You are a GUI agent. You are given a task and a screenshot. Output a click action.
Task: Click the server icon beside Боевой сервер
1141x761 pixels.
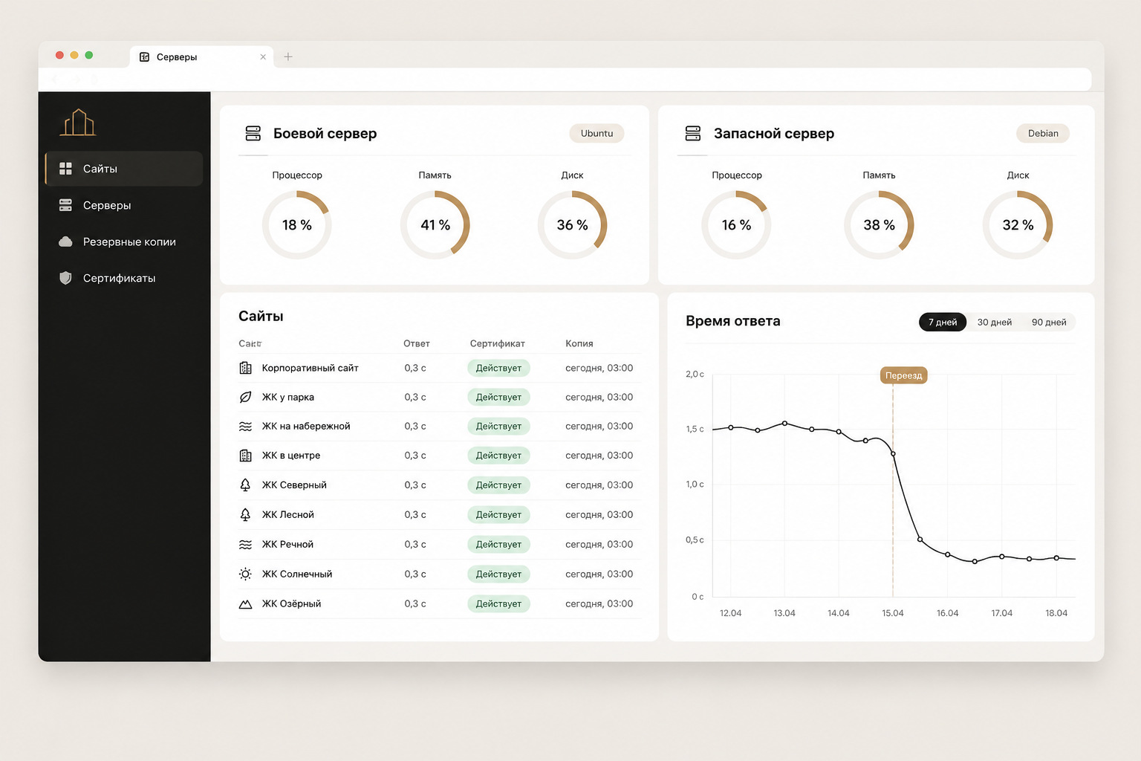pos(253,134)
